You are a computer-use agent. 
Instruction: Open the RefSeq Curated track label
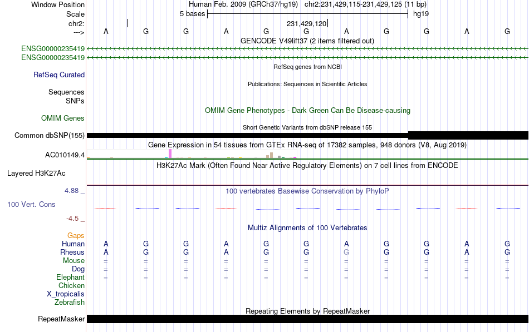click(x=58, y=75)
